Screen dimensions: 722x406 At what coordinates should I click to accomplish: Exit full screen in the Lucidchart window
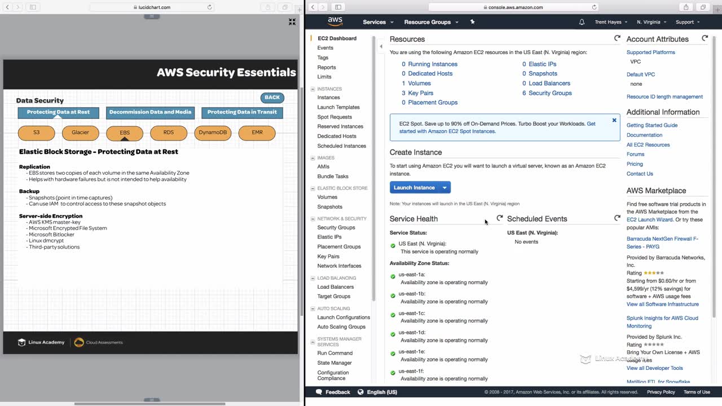pyautogui.click(x=292, y=21)
